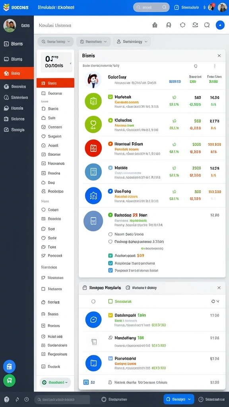Screen dimensions: 229x407
Task: Uncheck the teal checkbox beside the orange S09
Action: coord(110,256)
